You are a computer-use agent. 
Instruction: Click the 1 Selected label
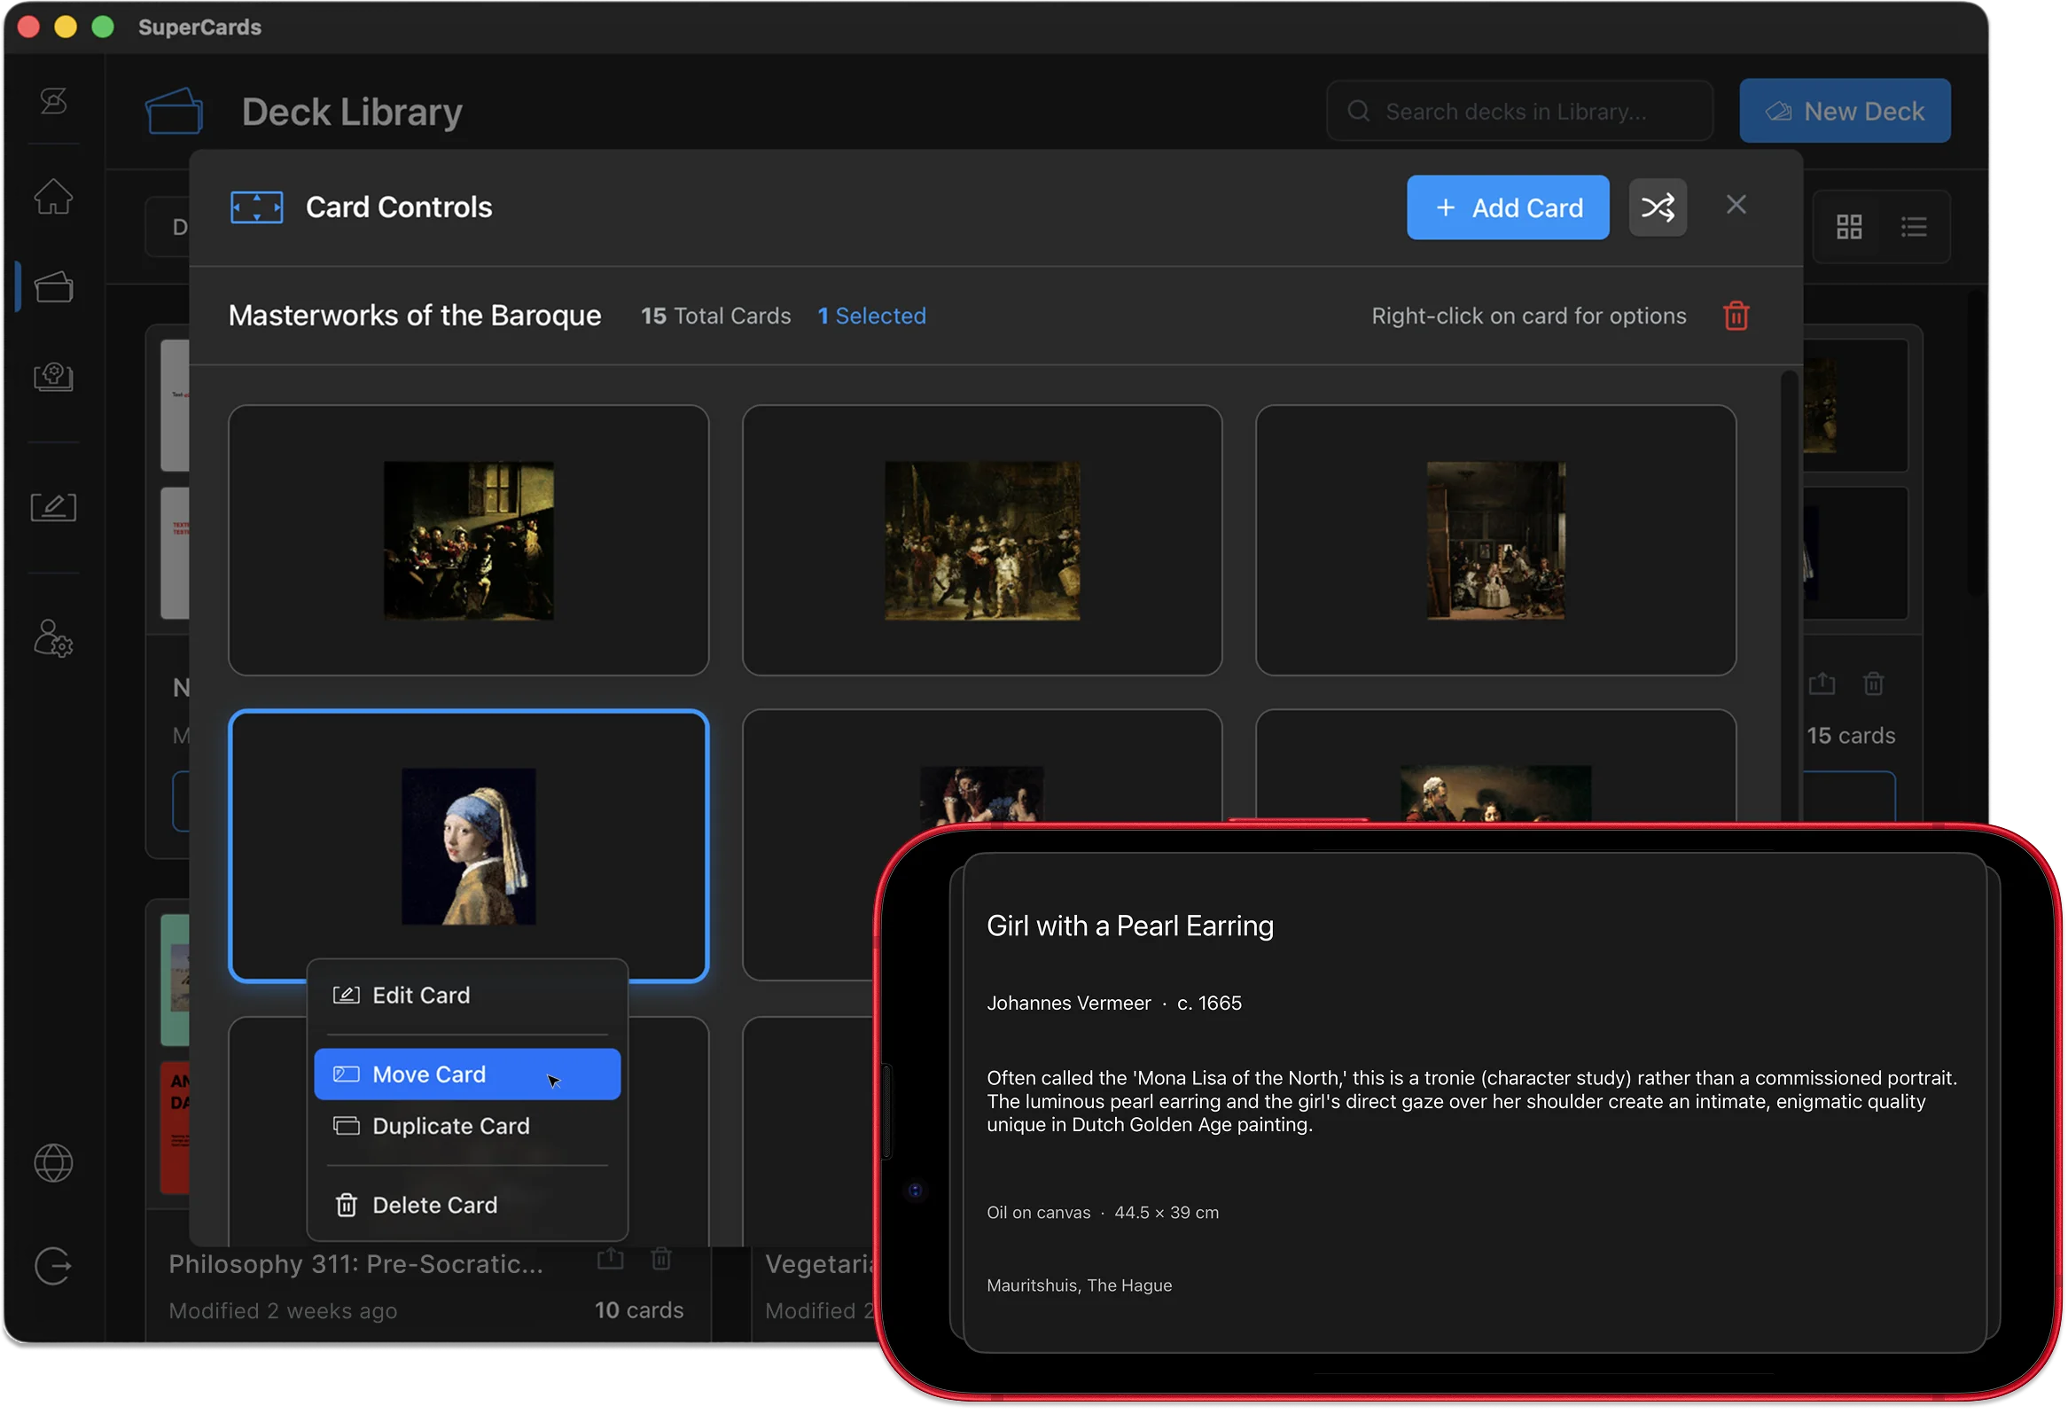click(x=872, y=316)
